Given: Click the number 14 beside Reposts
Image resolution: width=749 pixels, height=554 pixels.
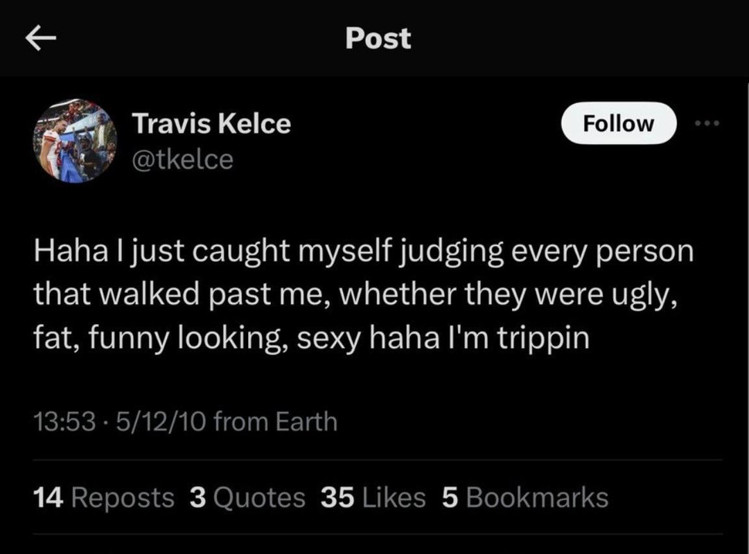Looking at the screenshot, I should coord(49,497).
